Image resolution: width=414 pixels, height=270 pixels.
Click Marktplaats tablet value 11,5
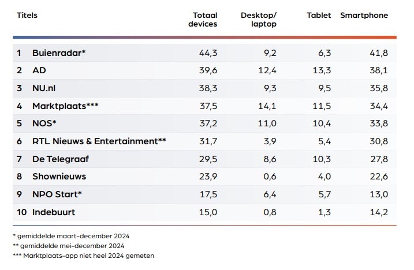[322, 106]
